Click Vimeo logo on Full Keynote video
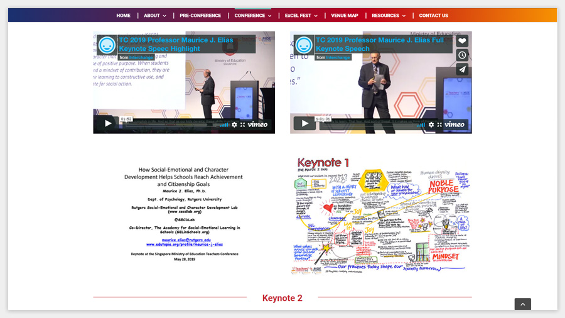The image size is (565, 318). pos(455,124)
